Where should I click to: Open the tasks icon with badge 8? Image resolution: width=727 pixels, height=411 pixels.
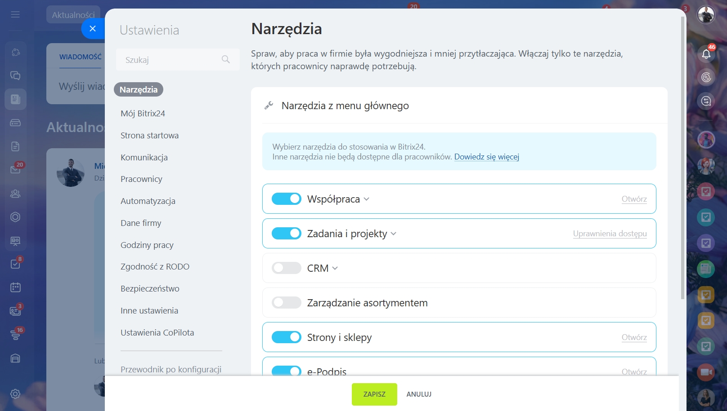pos(16,263)
